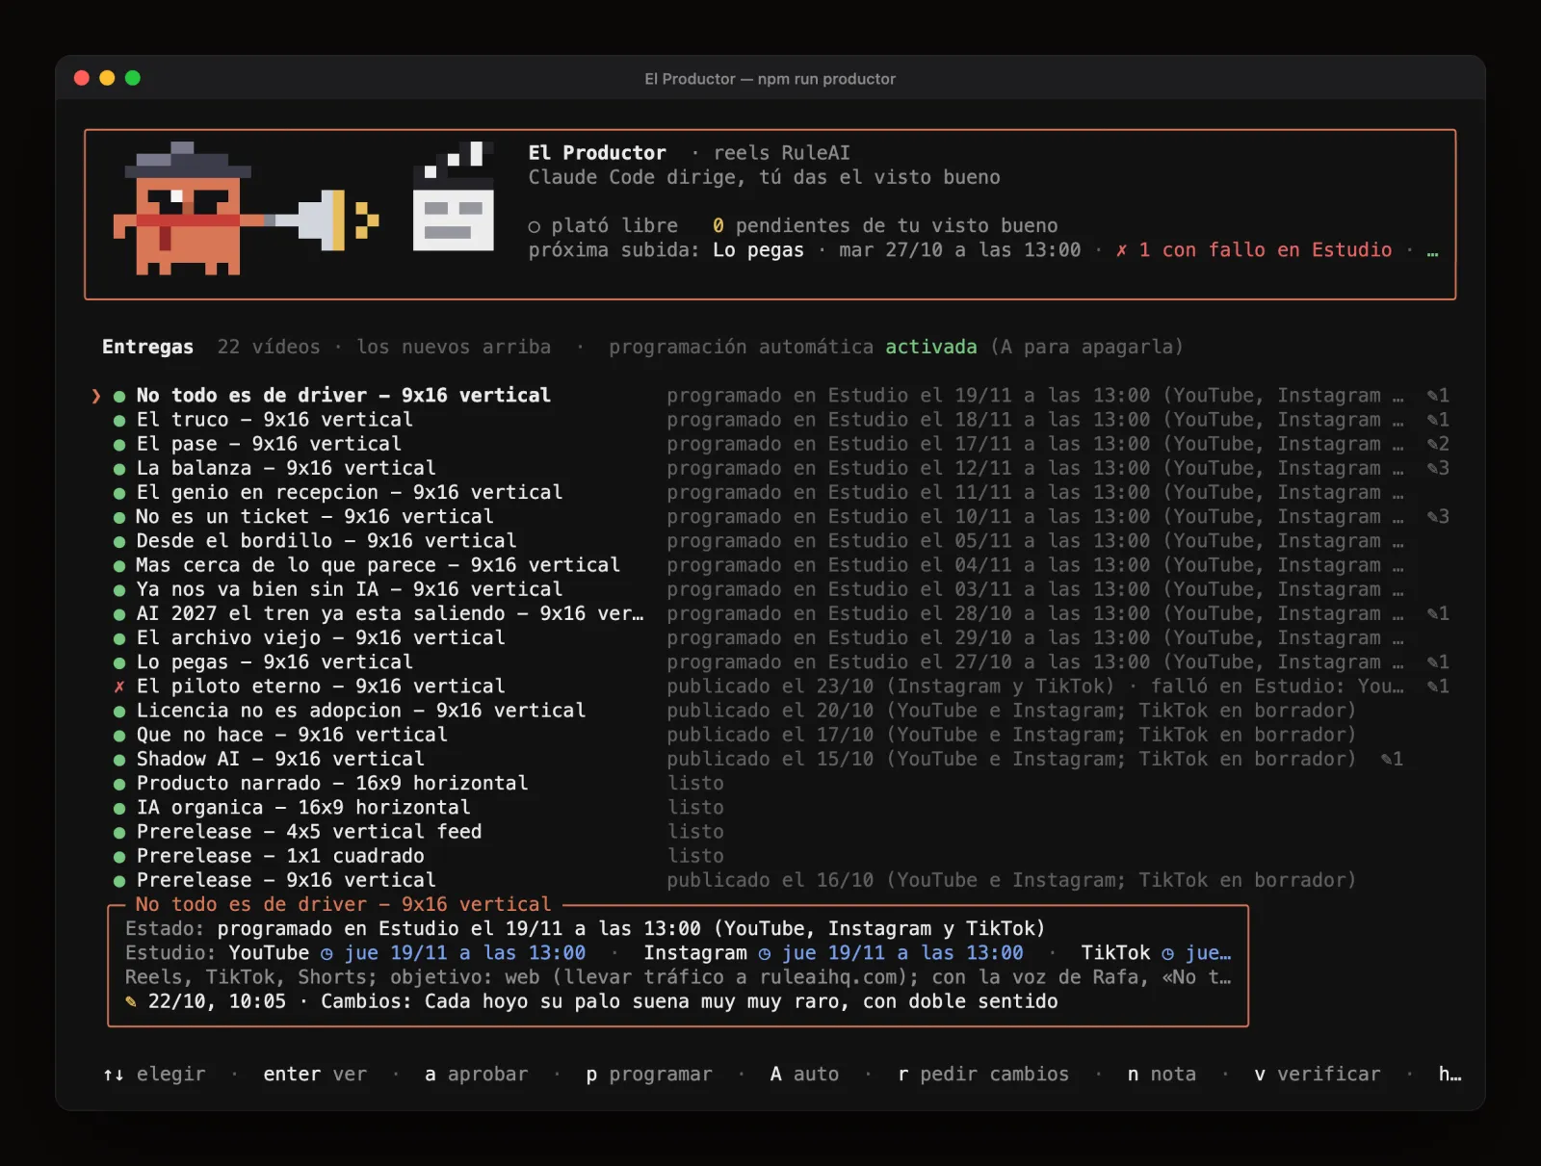The width and height of the screenshot is (1541, 1166).
Task: Click the up-down arrows icon beside 'elegir'
Action: pyautogui.click(x=114, y=1075)
